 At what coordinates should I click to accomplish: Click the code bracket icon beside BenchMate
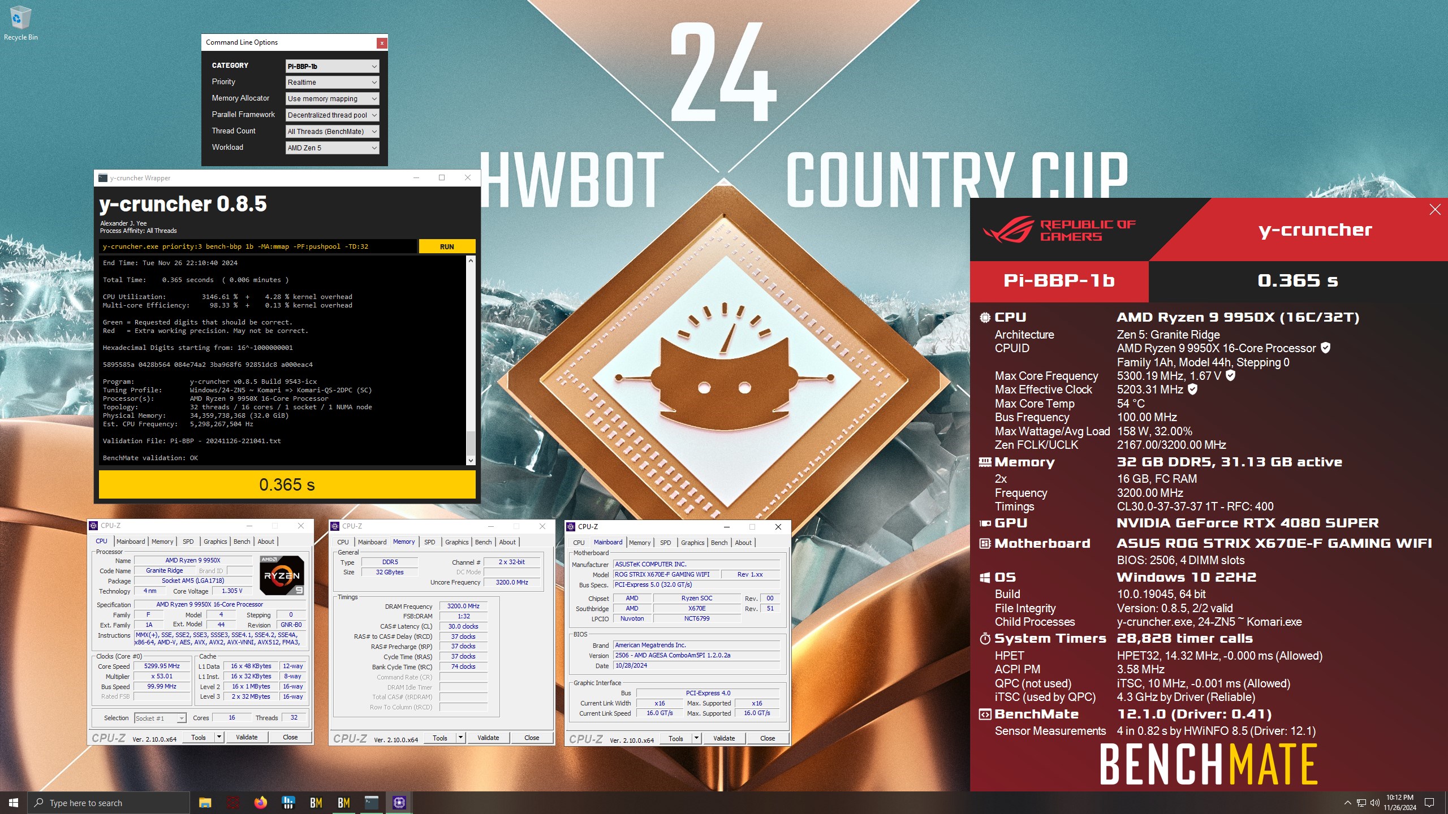(985, 715)
